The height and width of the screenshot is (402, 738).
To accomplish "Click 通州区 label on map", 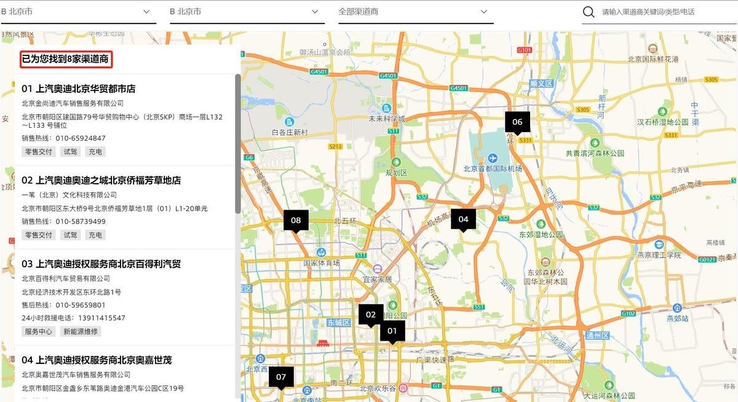I will click(x=597, y=336).
